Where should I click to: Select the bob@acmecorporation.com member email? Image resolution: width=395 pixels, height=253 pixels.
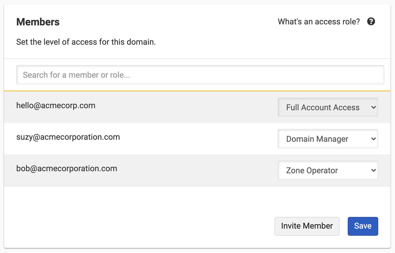pyautogui.click(x=67, y=168)
